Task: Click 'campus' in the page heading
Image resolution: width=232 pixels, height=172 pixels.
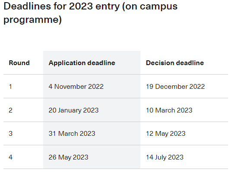Action: (159, 7)
